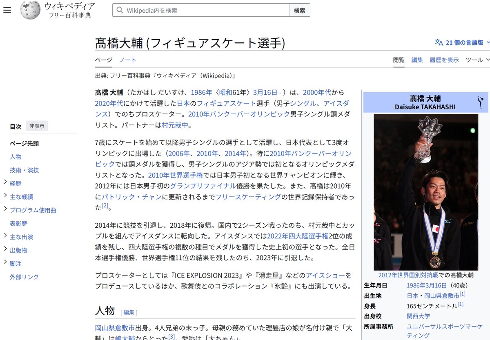
Task: Click the 出身校 infobox row label
Action: click(x=372, y=316)
